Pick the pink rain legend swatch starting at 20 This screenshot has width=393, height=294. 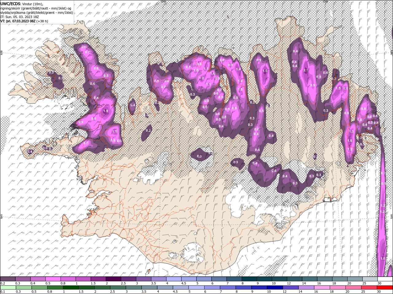(x=353, y=288)
